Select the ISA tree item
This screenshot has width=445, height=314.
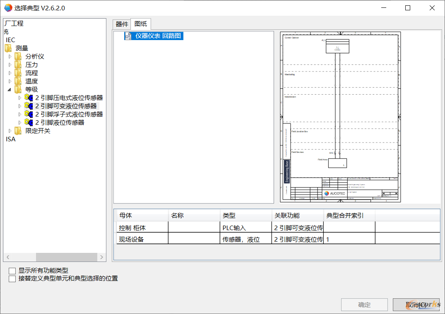(x=11, y=139)
